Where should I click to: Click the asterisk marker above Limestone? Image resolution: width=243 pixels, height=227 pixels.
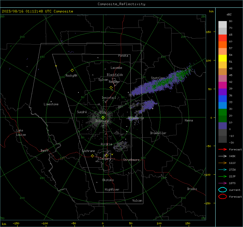(51, 102)
